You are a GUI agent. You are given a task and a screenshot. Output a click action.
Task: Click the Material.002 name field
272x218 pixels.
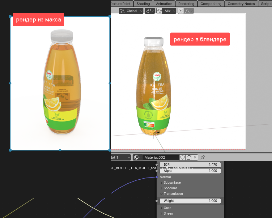tap(161, 157)
